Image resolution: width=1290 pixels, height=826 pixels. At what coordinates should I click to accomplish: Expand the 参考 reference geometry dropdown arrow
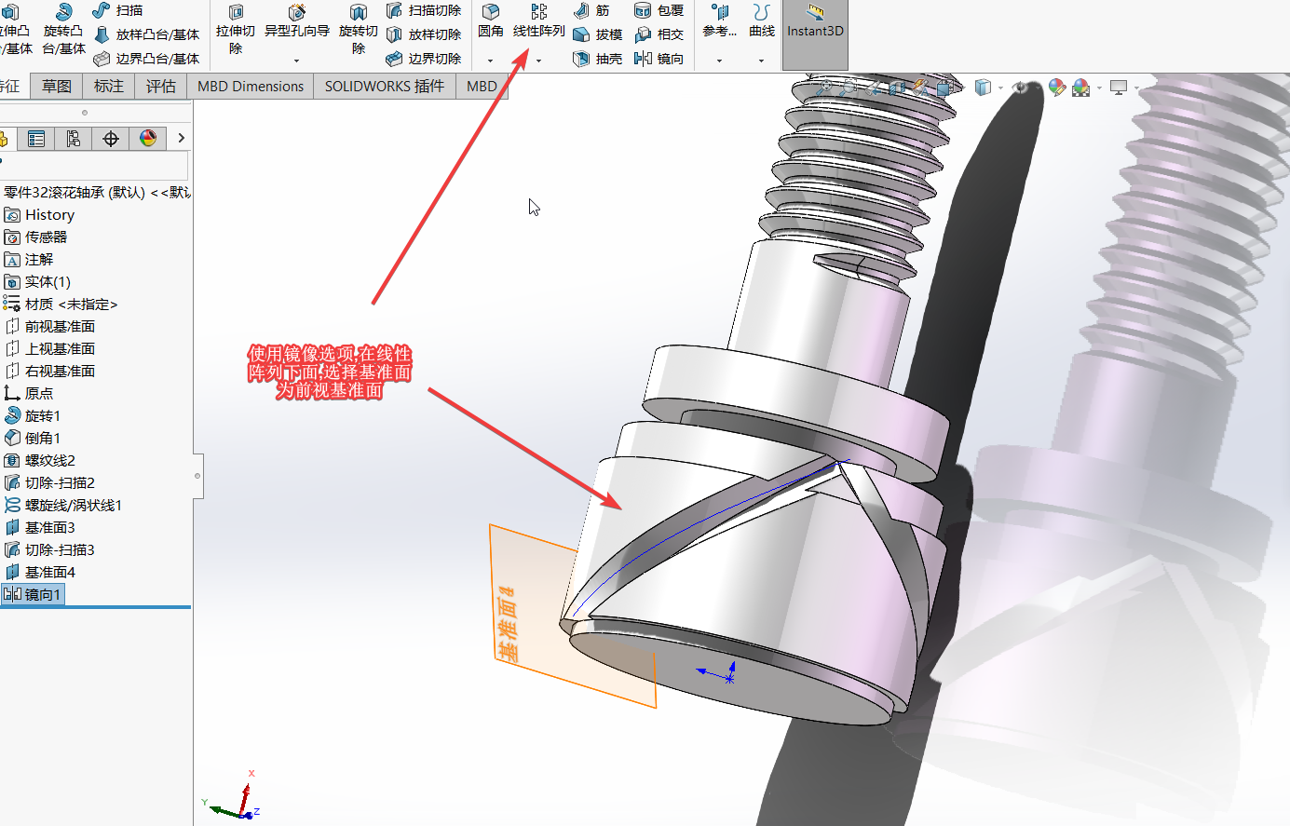coord(719,61)
